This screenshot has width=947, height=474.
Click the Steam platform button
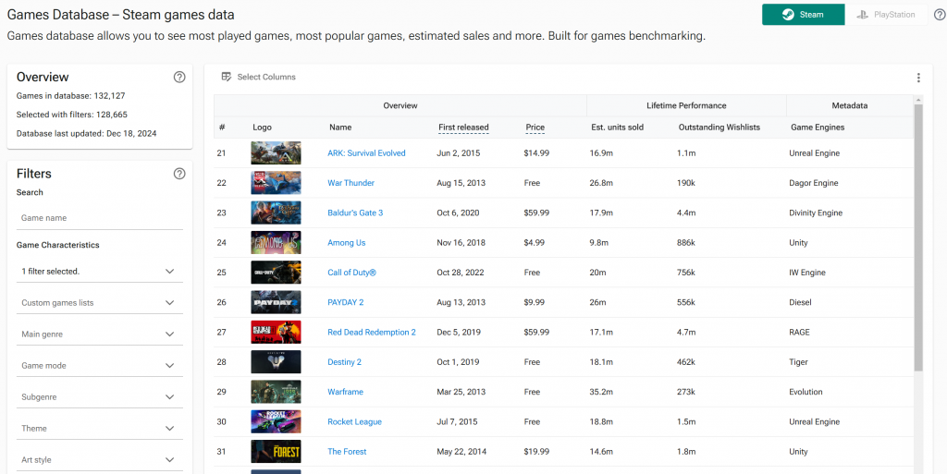click(x=804, y=15)
